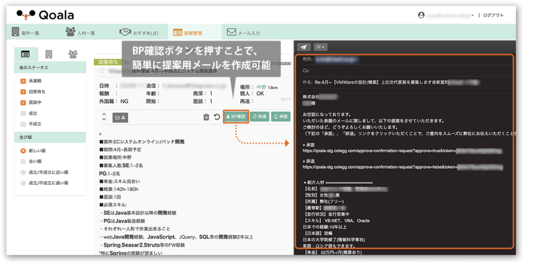The width and height of the screenshot is (539, 279).
Task: Click the up/down expand arrows beside mail icon
Action: pos(104,117)
